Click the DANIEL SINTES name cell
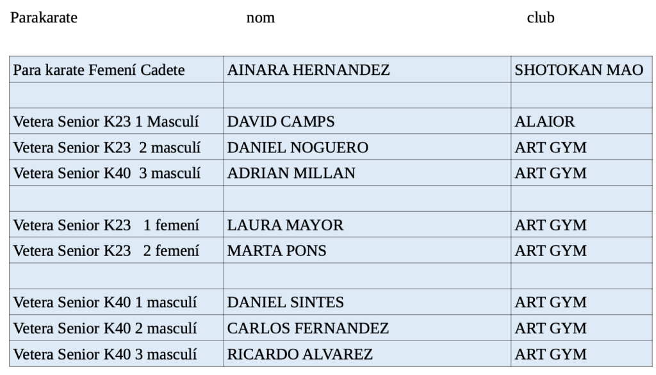The height and width of the screenshot is (375, 656). (x=286, y=303)
